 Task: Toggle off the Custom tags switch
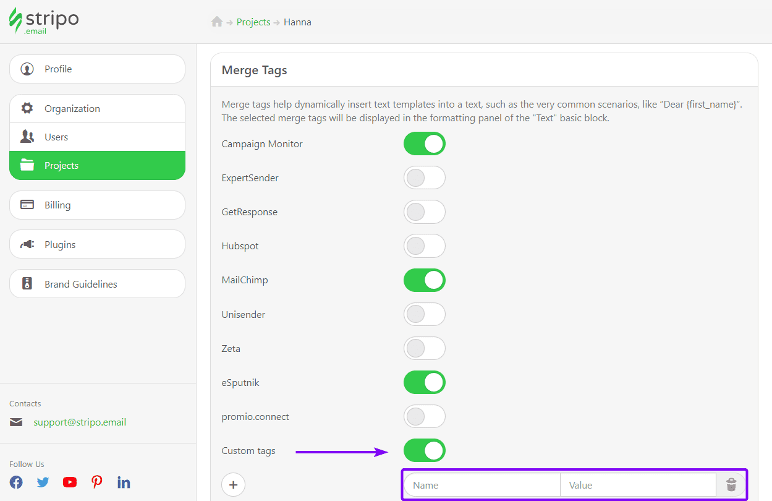424,450
